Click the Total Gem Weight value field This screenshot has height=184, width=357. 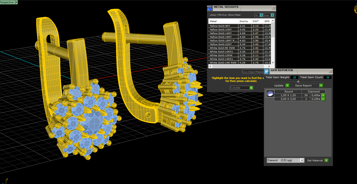click(x=295, y=77)
